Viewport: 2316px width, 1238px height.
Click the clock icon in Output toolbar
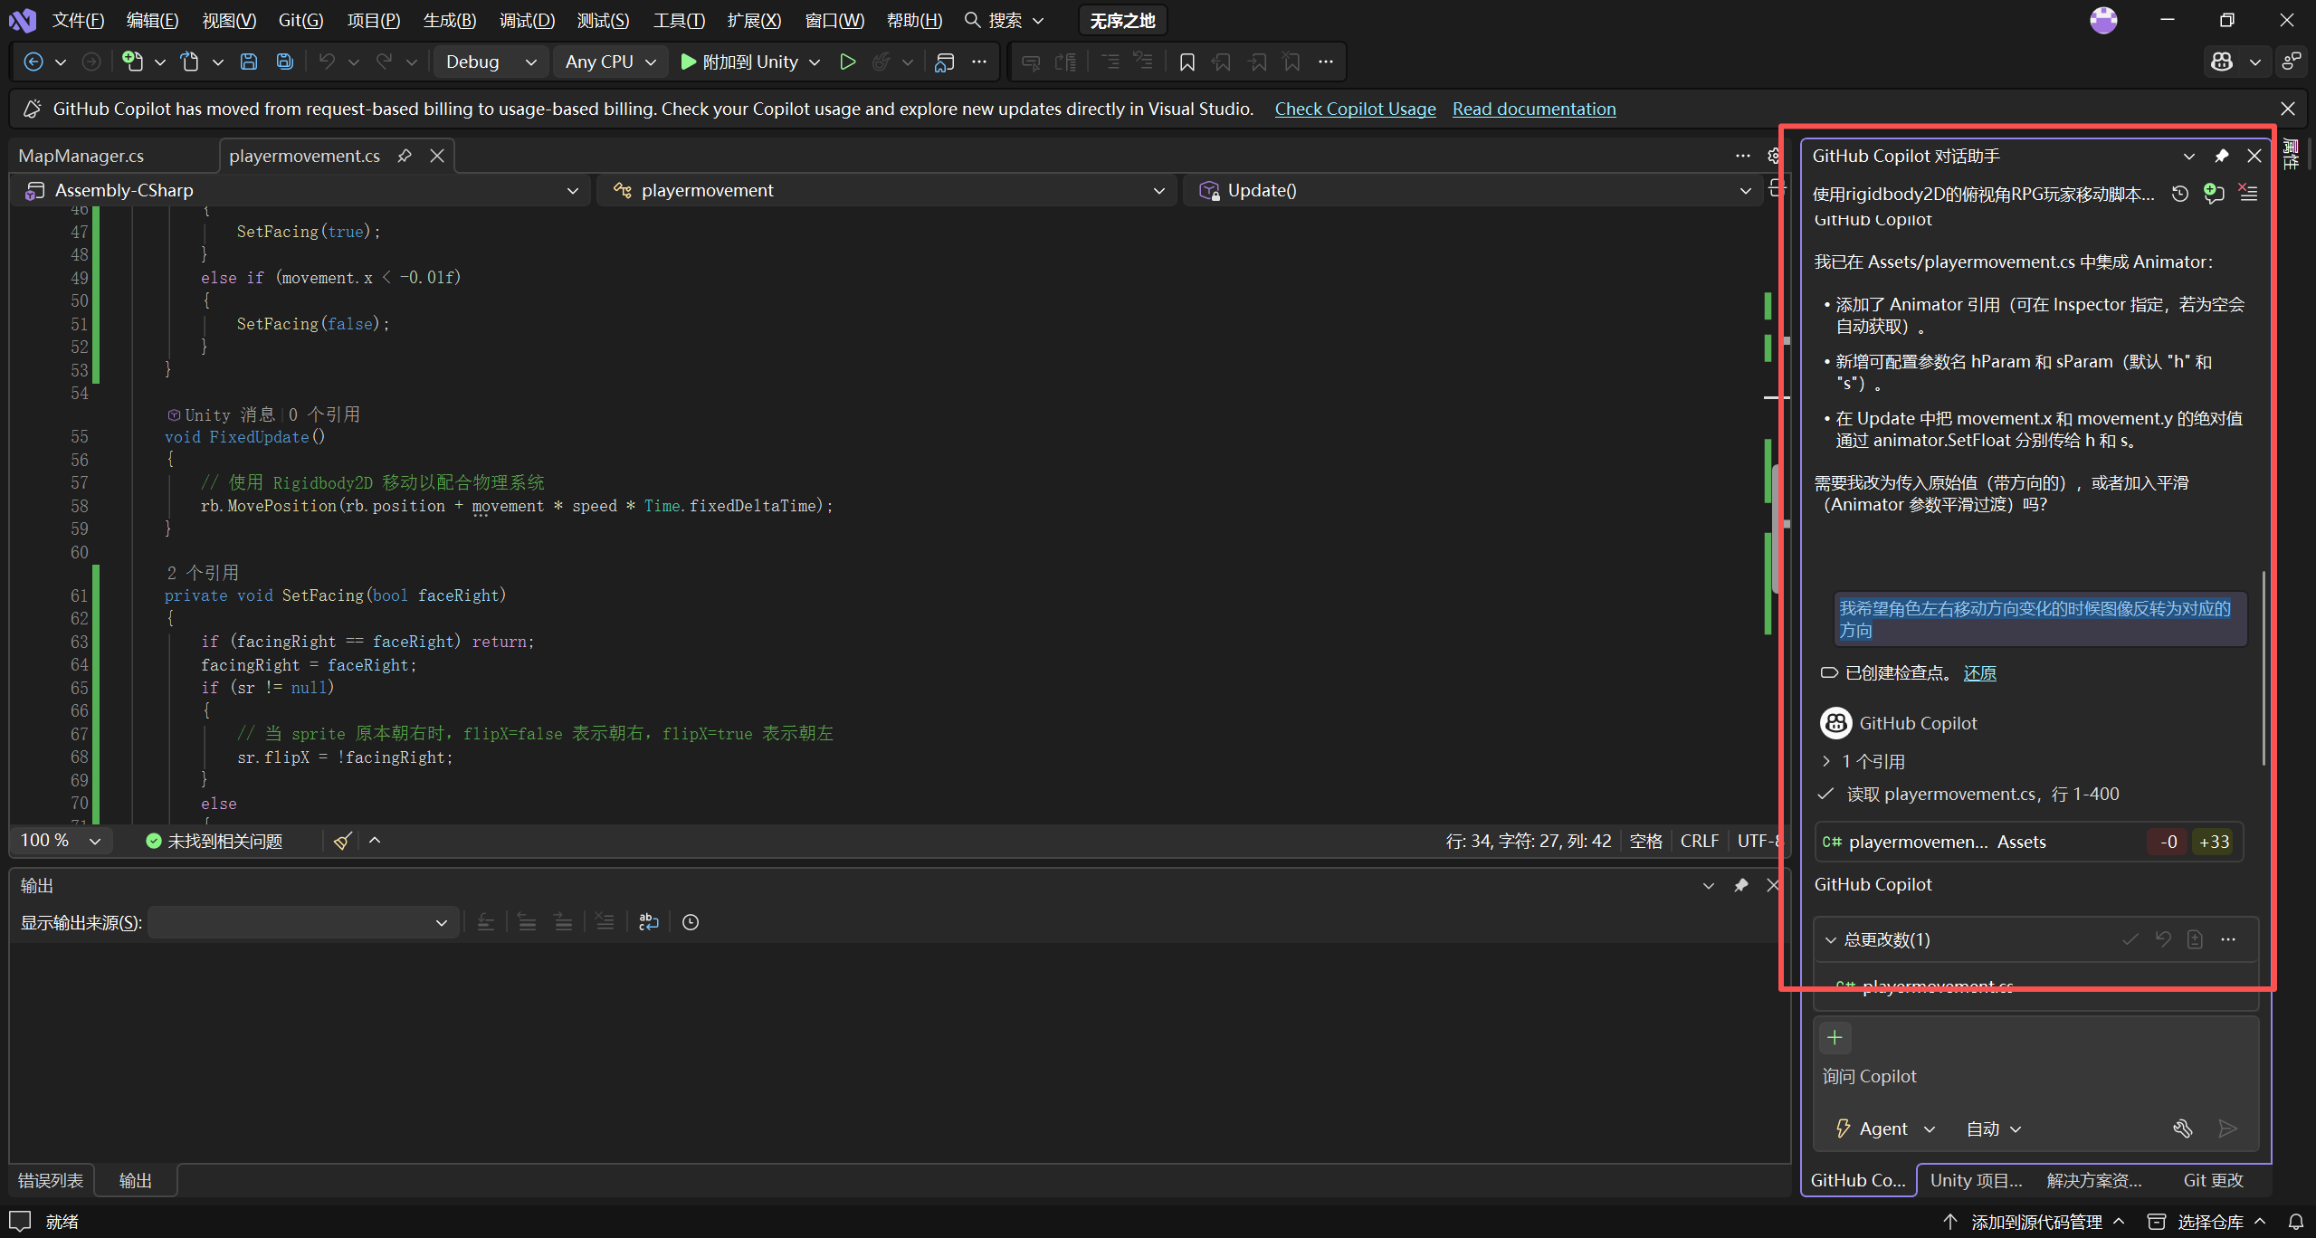[691, 922]
